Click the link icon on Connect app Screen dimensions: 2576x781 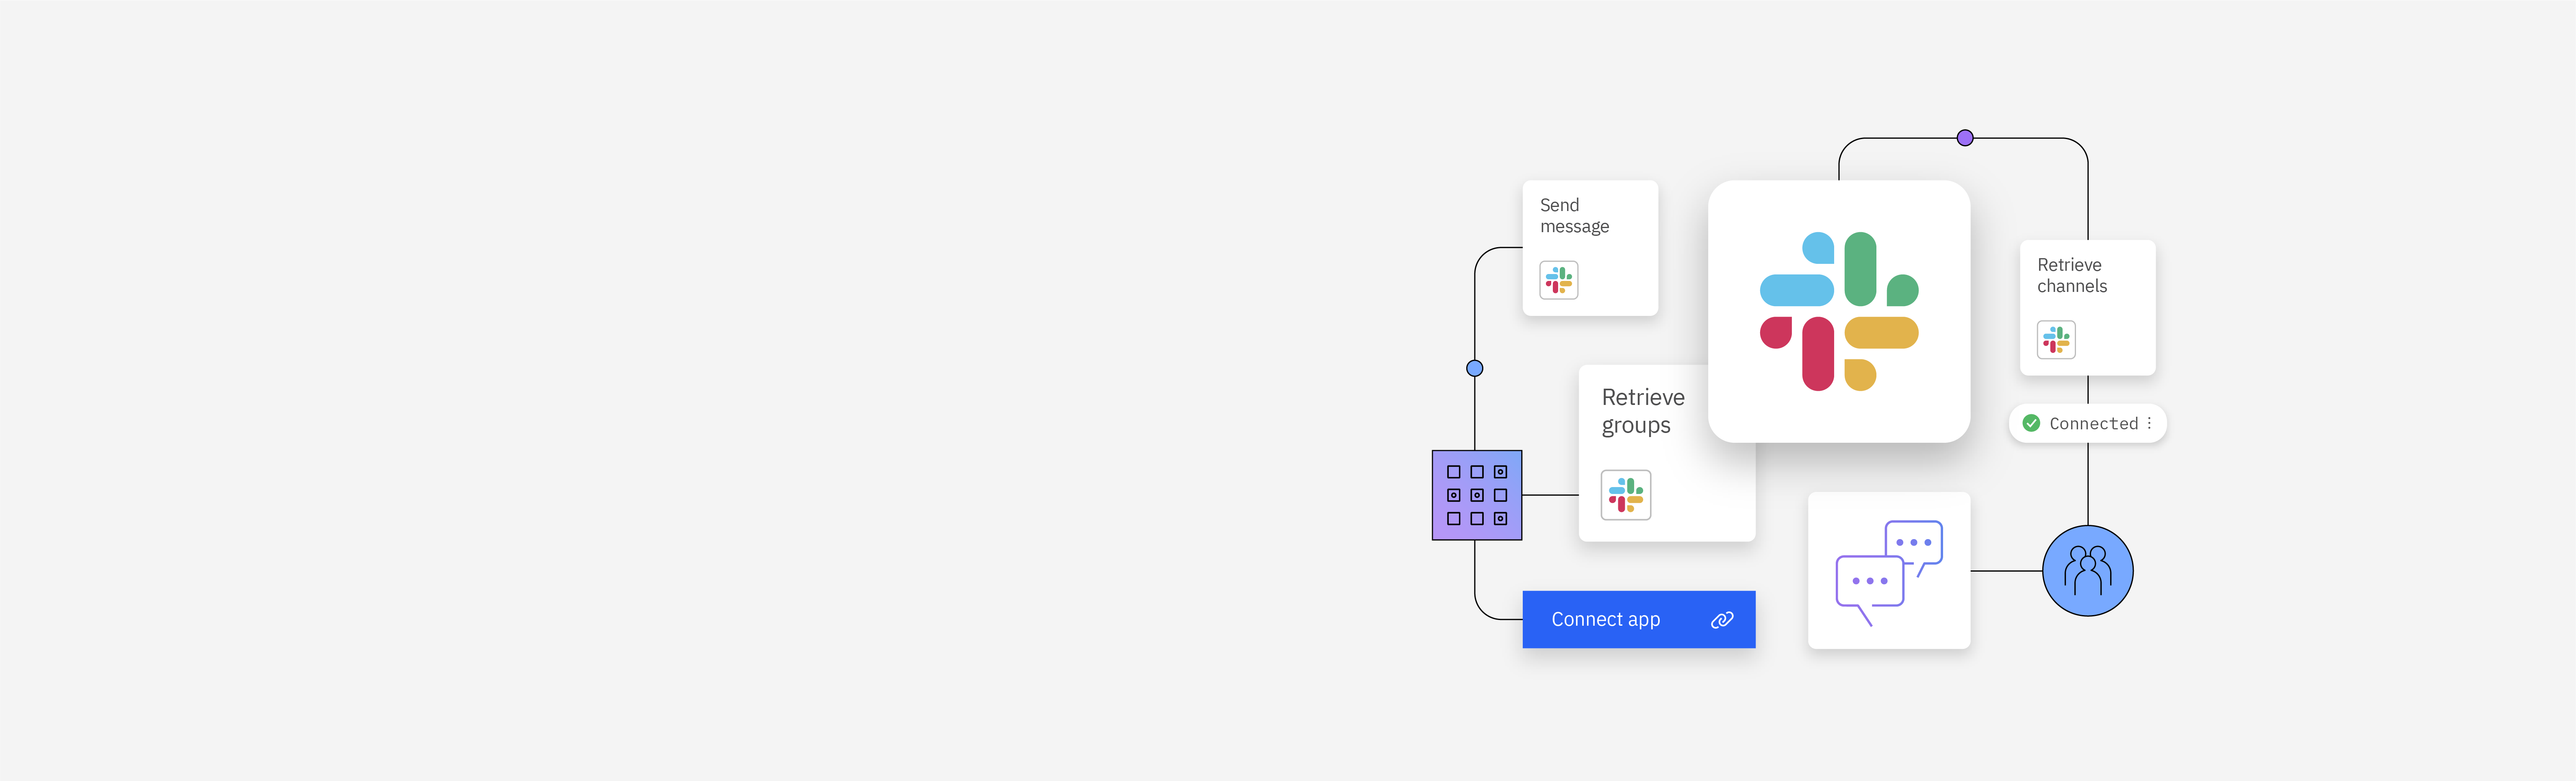[1721, 620]
